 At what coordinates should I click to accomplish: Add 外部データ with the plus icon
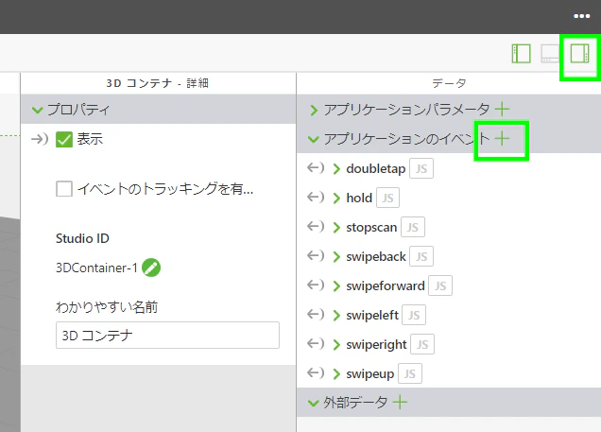pyautogui.click(x=400, y=403)
